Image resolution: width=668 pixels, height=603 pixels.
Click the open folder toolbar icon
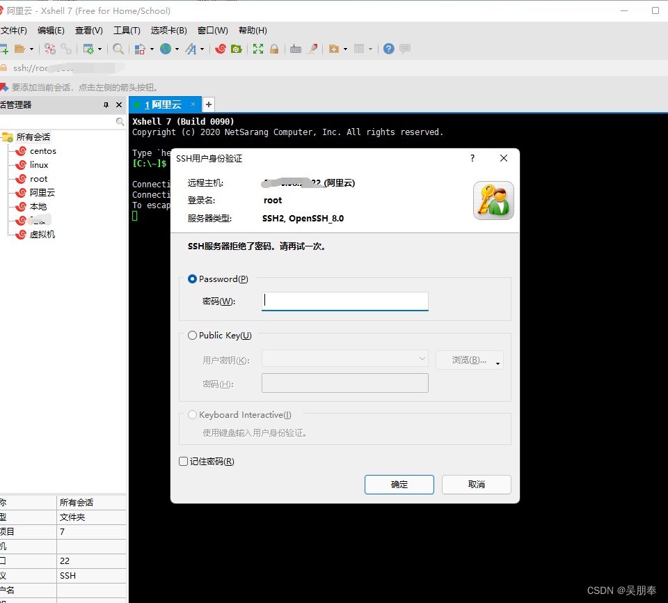click(19, 49)
